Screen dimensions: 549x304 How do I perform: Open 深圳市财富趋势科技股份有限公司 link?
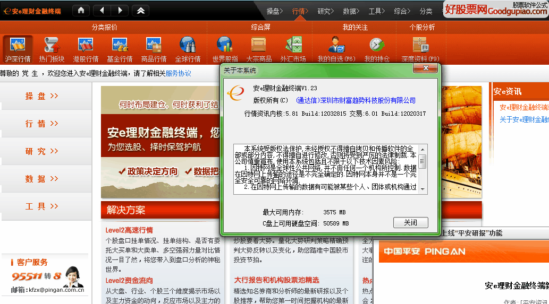[x=356, y=101]
